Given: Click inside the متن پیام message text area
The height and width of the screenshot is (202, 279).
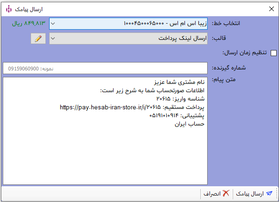Looking at the screenshot, I should [105, 153].
